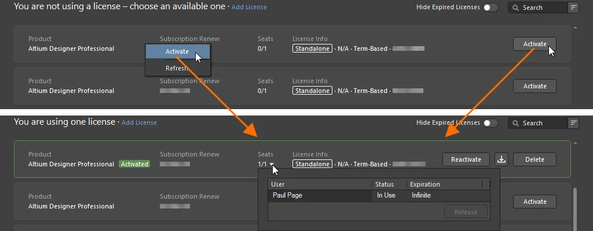Click the Infinite expiration cell
The height and width of the screenshot is (231, 593).
tap(445, 196)
